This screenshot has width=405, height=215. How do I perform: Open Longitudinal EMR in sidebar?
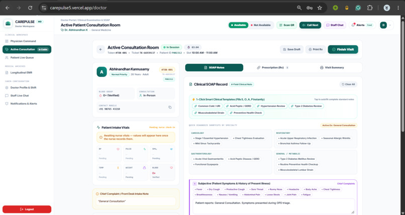coord(27,72)
